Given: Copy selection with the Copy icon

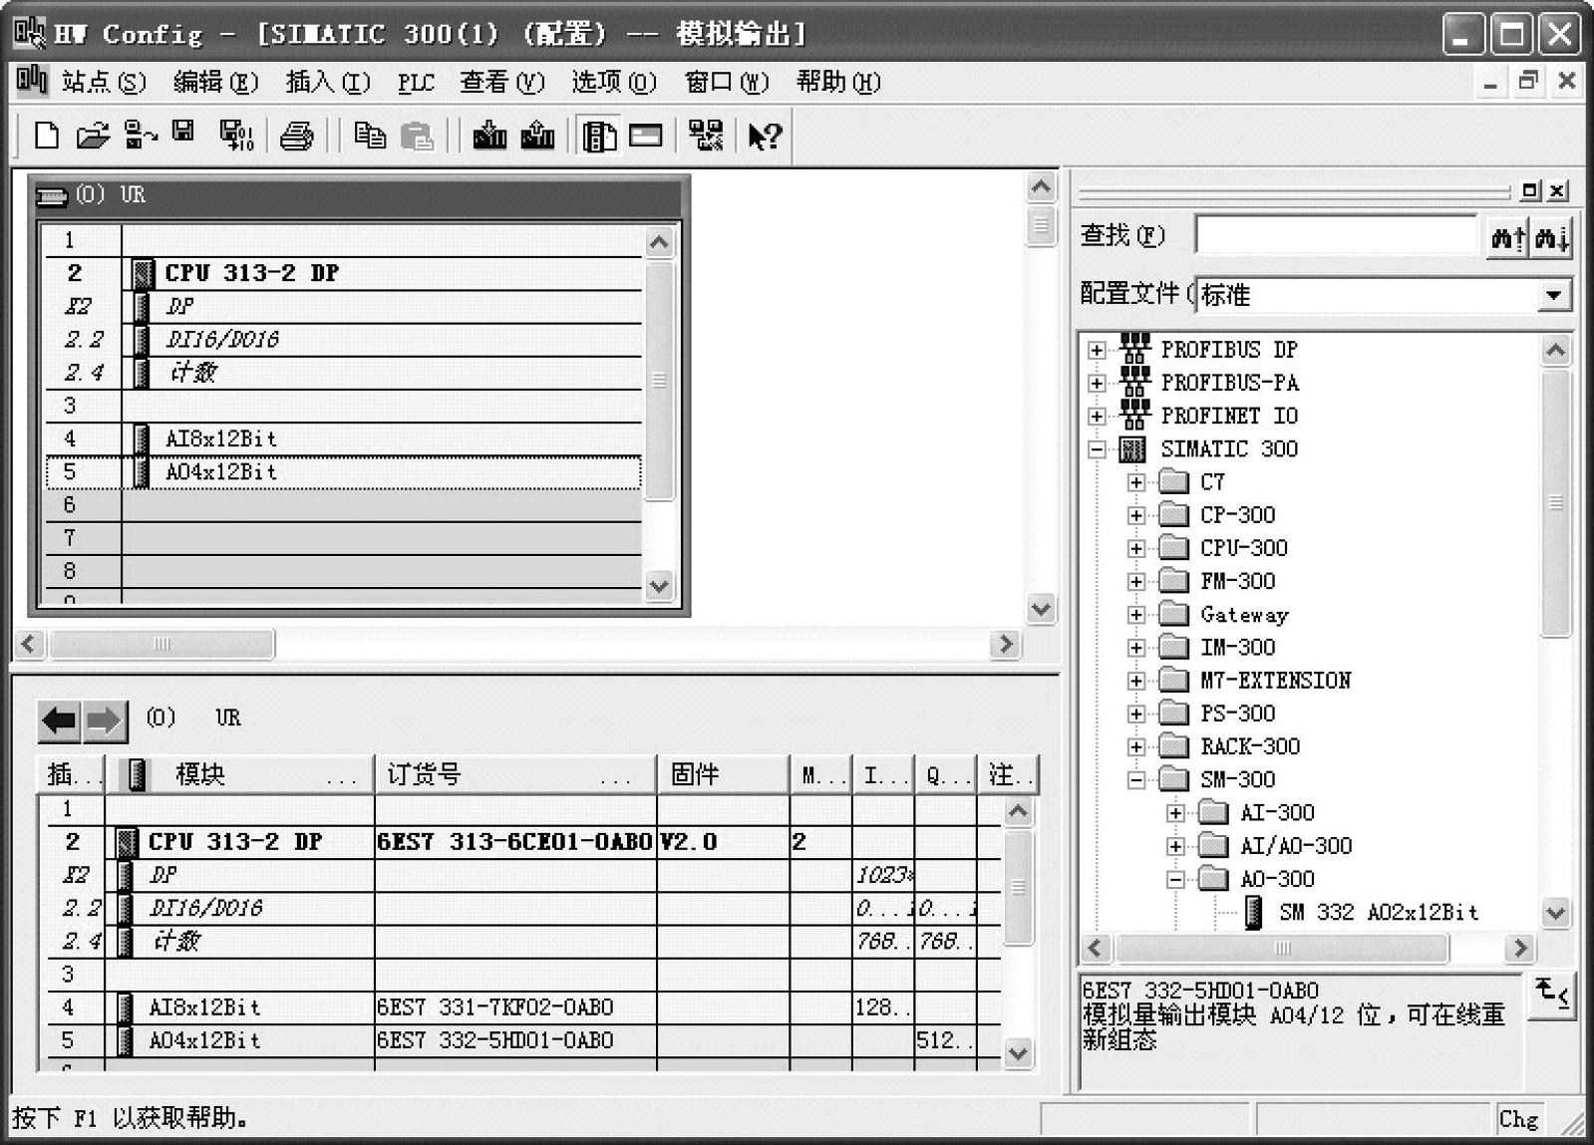Looking at the screenshot, I should click(x=370, y=135).
